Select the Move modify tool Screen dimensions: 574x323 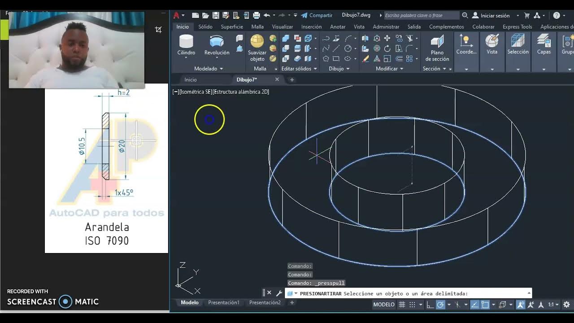(387, 38)
